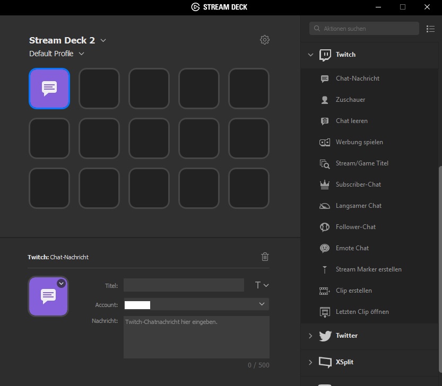Open Stream Deck settings gear
The image size is (442, 386).
click(x=265, y=40)
